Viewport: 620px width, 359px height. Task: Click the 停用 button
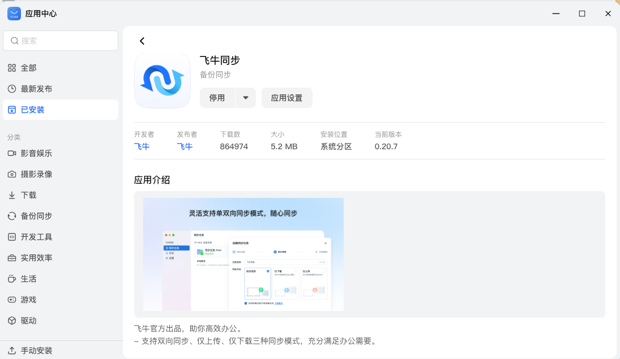pos(217,98)
